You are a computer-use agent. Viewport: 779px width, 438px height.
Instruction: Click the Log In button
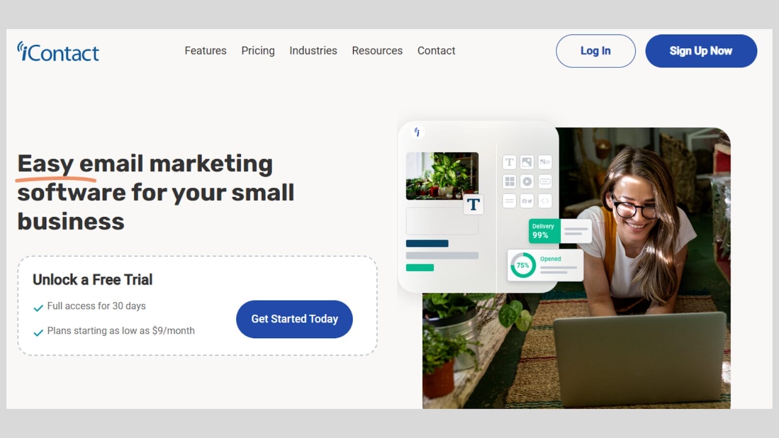click(595, 51)
